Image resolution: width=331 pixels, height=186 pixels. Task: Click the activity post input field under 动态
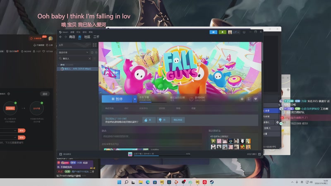pyautogui.click(x=151, y=136)
